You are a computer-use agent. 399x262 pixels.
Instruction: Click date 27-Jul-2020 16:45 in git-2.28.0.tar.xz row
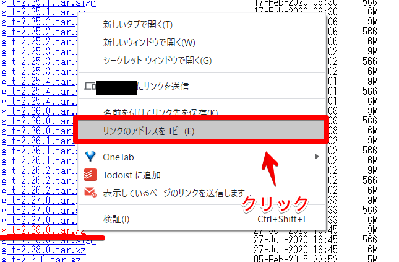(296, 250)
